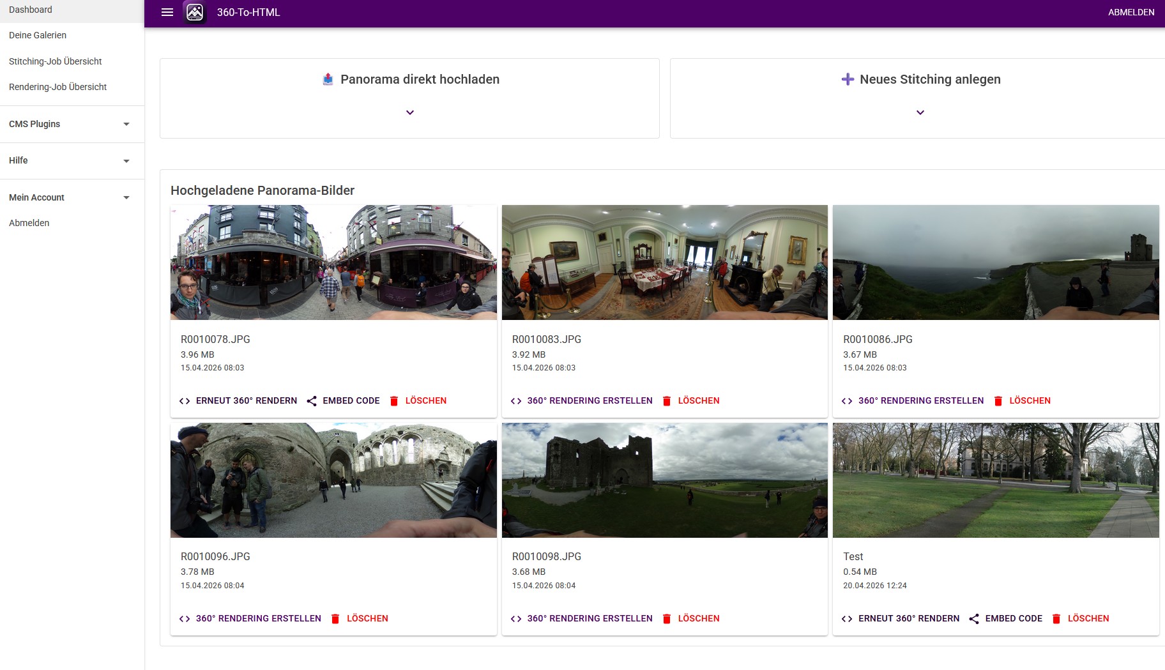Image resolution: width=1165 pixels, height=670 pixels.
Task: Click the plus icon beside Neues Stitching anlegen
Action: pos(848,79)
